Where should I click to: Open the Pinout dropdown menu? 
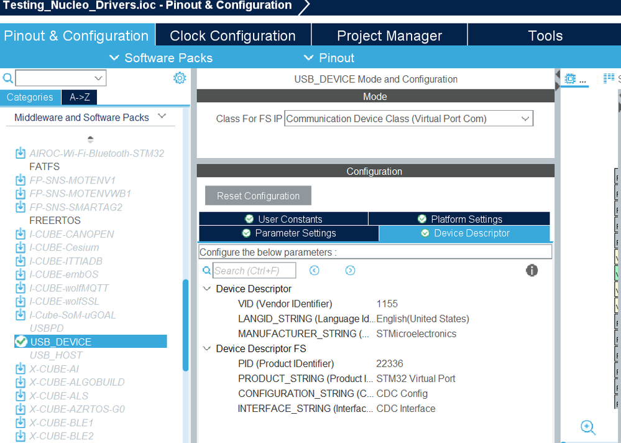coord(329,58)
